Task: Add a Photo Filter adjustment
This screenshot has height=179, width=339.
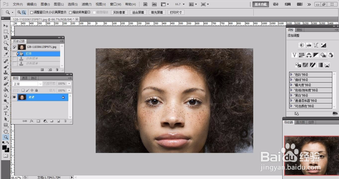Action: pyautogui.click(x=323, y=55)
